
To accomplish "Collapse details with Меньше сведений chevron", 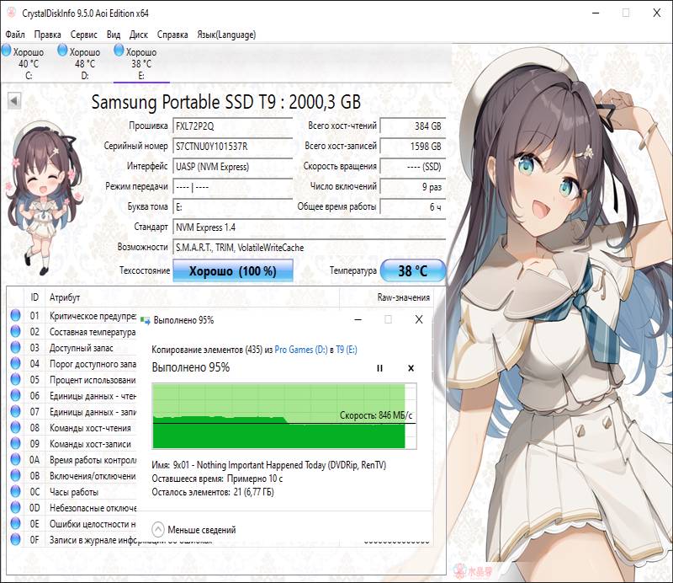I will 158,530.
